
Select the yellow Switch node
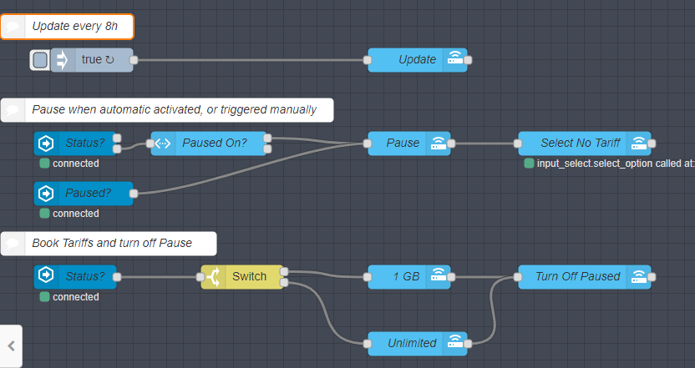[x=242, y=277]
